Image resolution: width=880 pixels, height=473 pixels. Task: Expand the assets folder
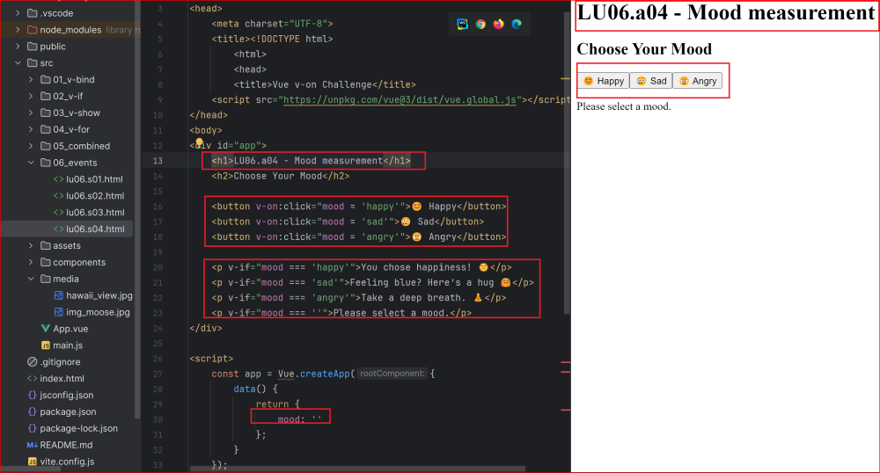(x=31, y=245)
